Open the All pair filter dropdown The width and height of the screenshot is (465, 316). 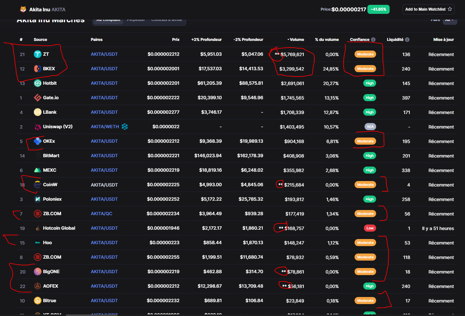(450, 20)
